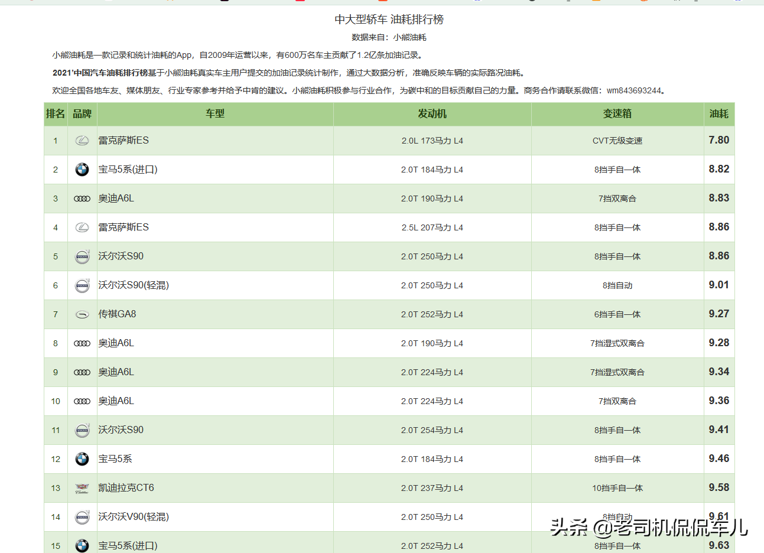
Task: Click fuel value 9.41
Action: (719, 430)
